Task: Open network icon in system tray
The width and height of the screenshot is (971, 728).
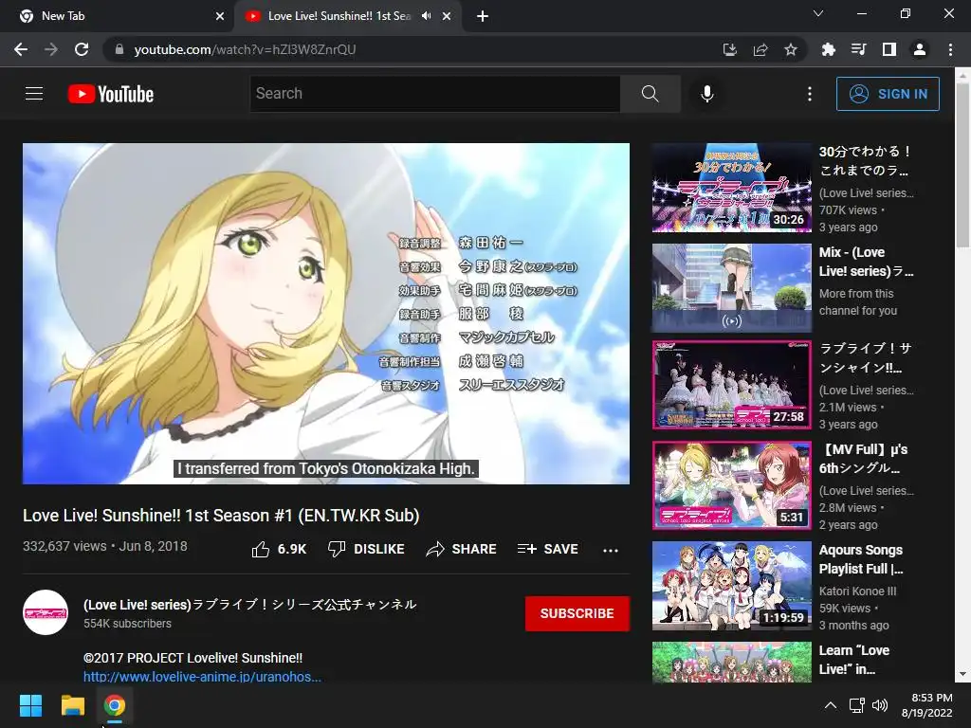Action: point(856,705)
